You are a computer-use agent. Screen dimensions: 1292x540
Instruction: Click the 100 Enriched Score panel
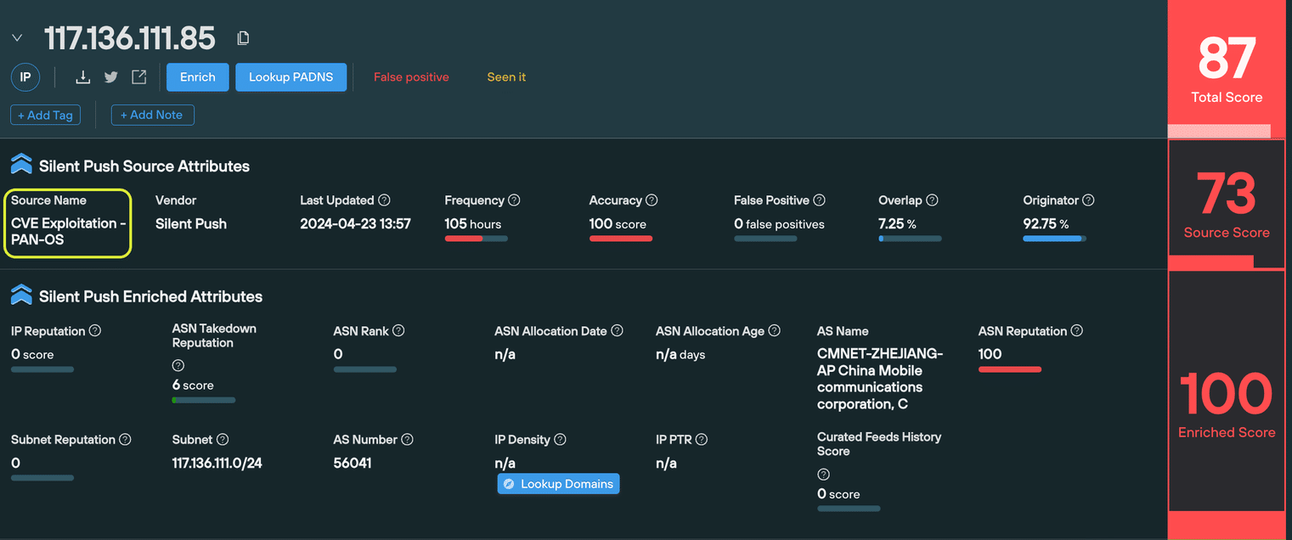coord(1227,391)
